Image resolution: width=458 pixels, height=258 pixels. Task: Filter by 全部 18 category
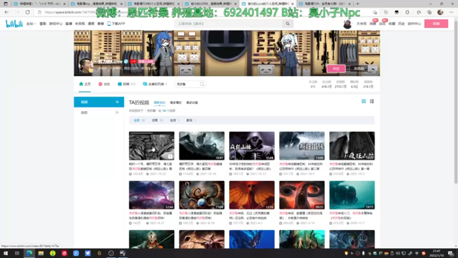139,120
